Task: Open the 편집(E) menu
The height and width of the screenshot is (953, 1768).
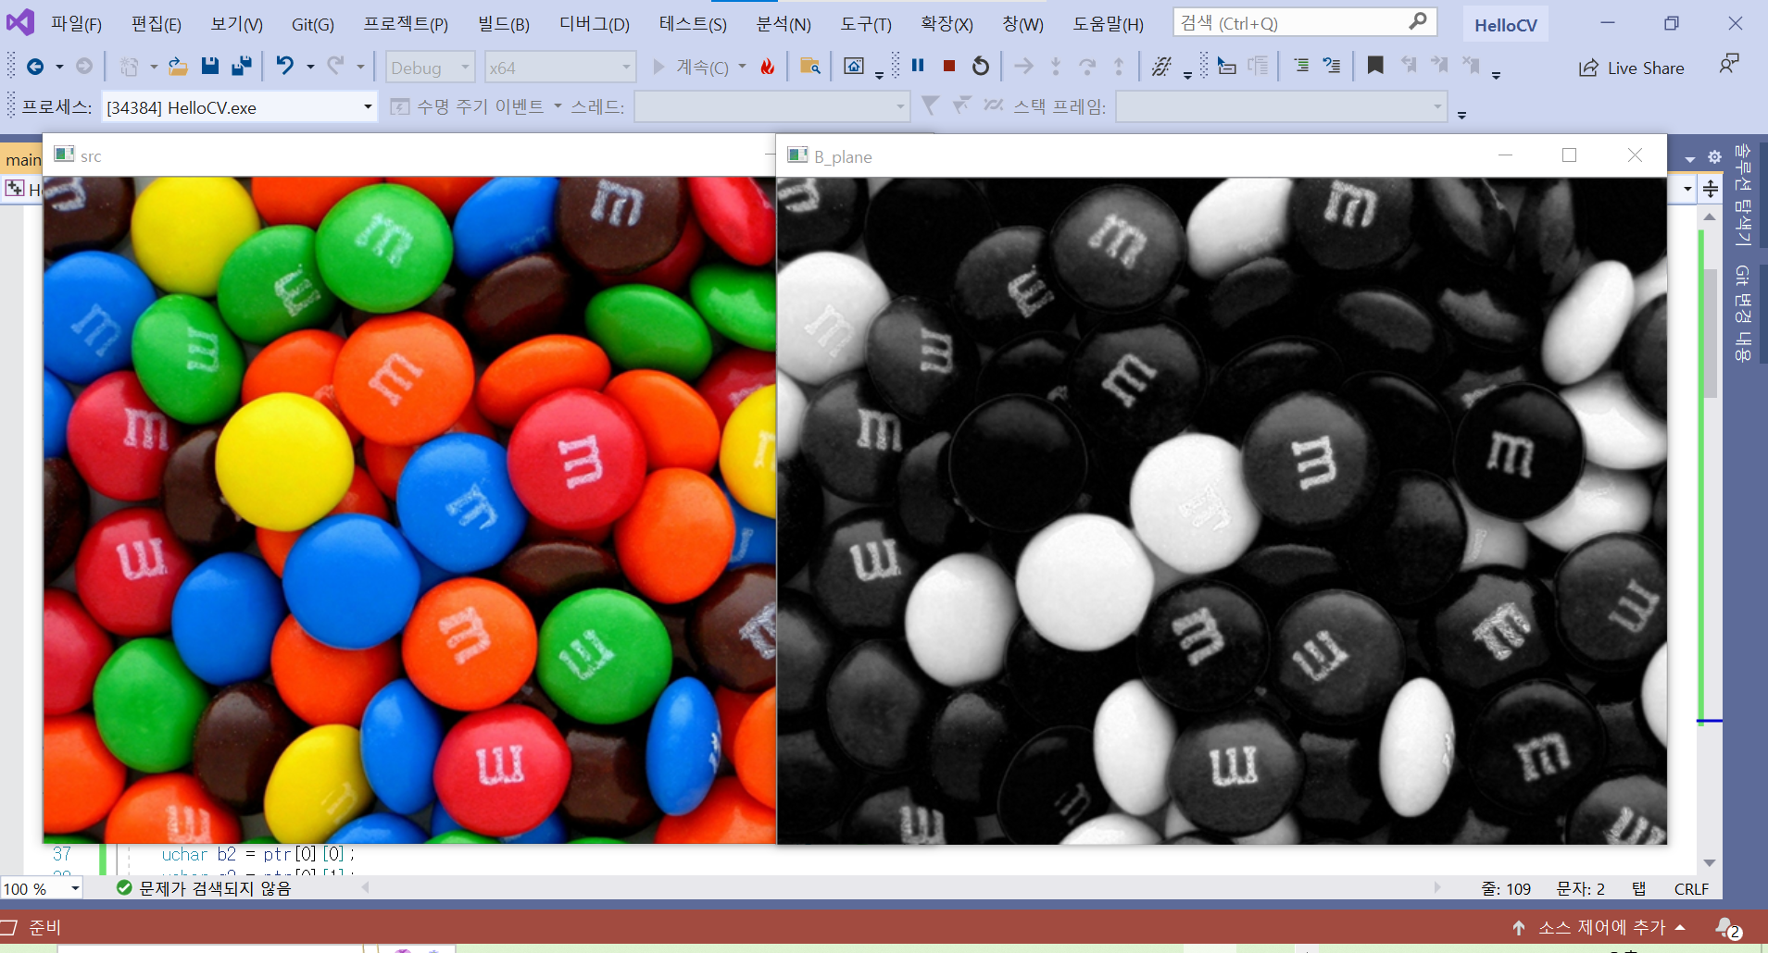Action: (157, 24)
